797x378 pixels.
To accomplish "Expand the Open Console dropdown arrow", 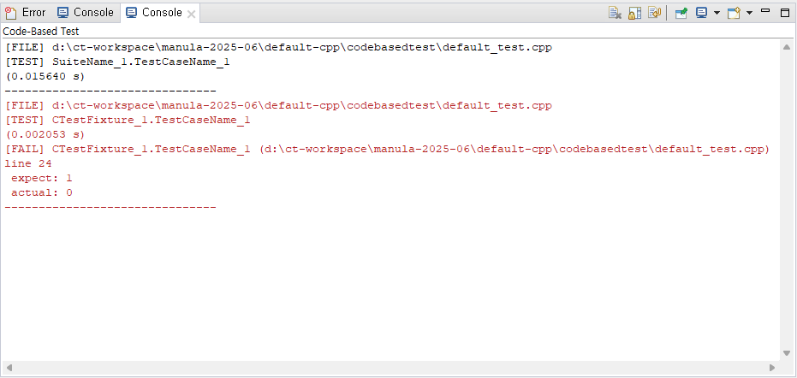I will click(x=749, y=13).
